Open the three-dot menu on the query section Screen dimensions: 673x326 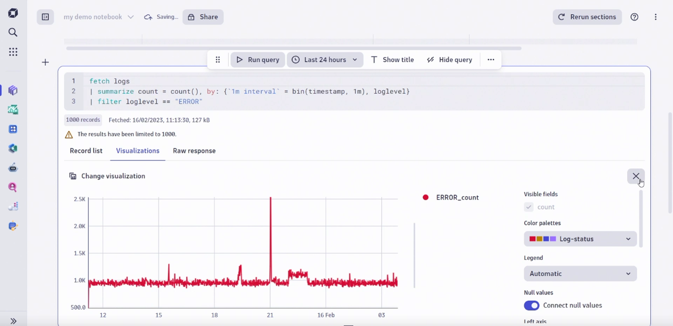pos(491,59)
